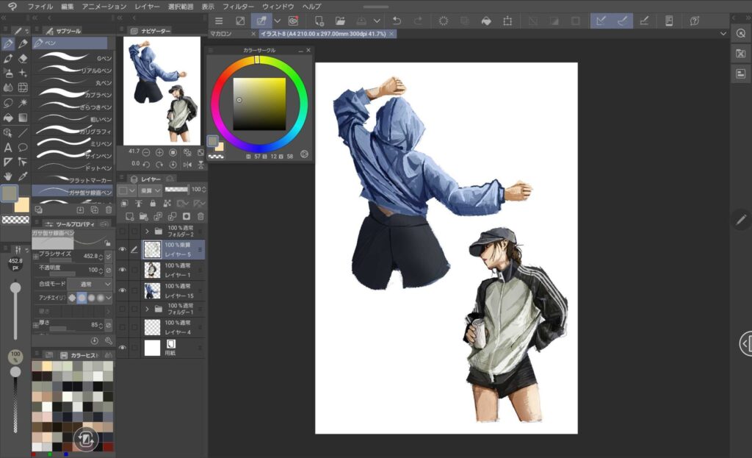Open the Clip Studio swirl icon in command bar
Viewport: 752px width, 458px height.
point(293,21)
